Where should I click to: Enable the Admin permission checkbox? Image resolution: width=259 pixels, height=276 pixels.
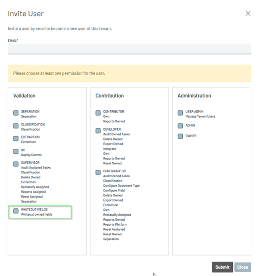point(181,126)
